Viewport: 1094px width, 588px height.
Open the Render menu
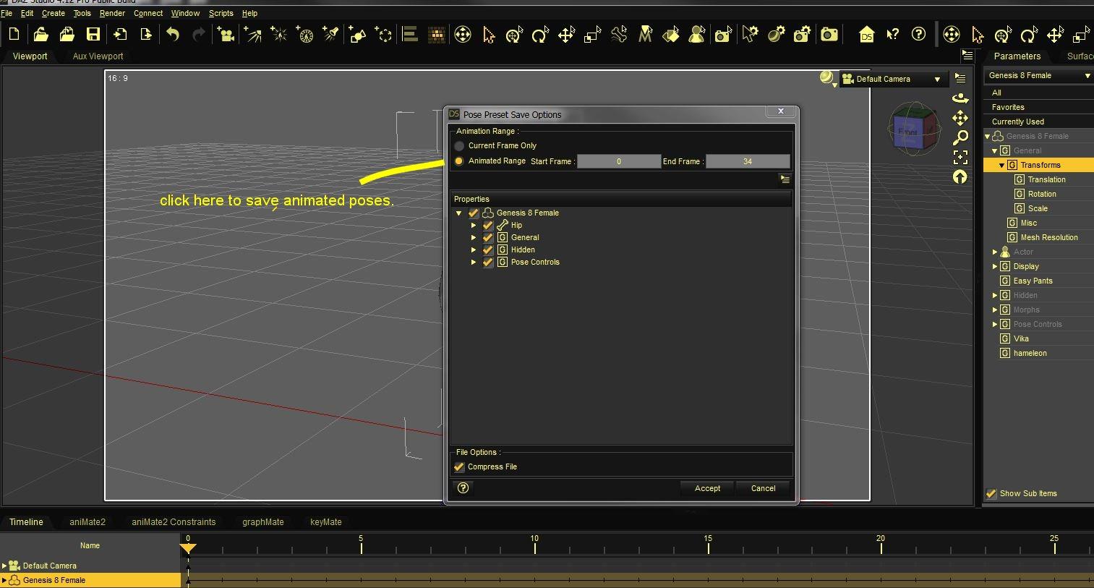pos(112,13)
